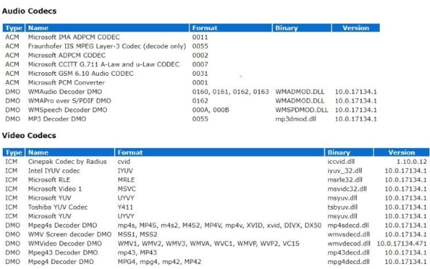This screenshot has height=269, width=430.
Task: Click iyuv_32.dll binary cell
Action: 345,171
